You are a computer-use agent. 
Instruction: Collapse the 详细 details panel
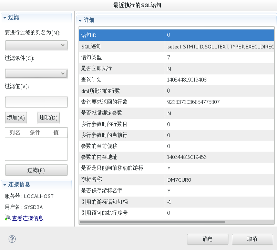pos(80,20)
